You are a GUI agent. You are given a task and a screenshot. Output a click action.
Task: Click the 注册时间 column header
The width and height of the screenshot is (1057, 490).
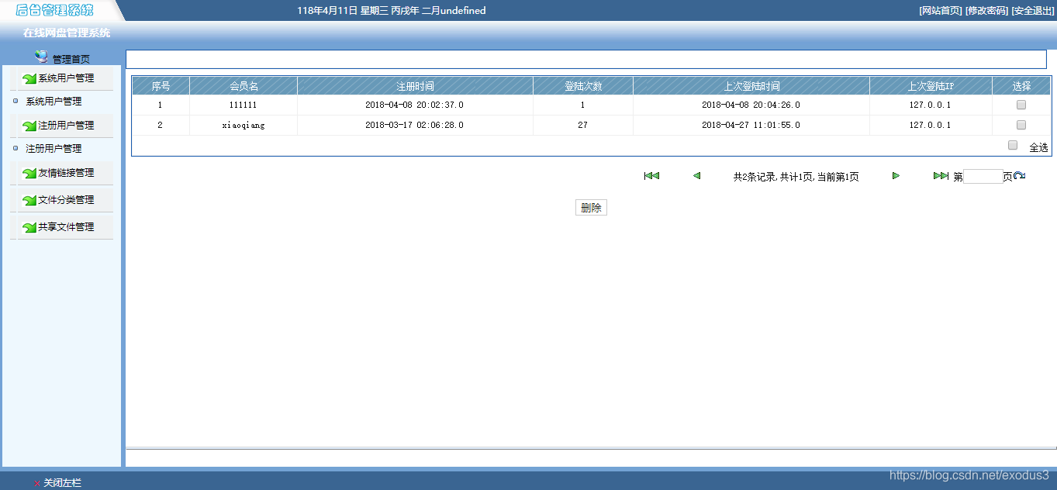(x=415, y=86)
